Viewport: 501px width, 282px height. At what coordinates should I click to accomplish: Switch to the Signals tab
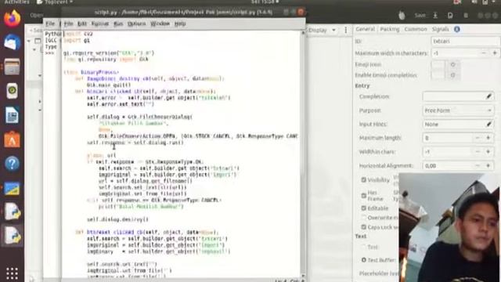coord(440,29)
